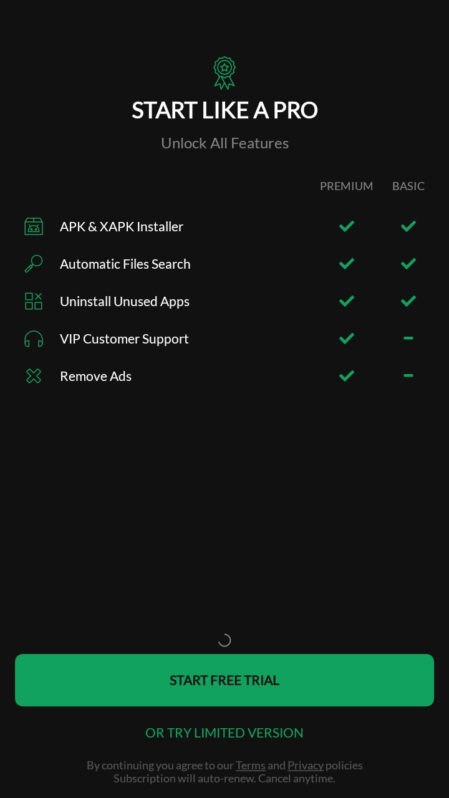Select the Remove Ads crossed icon
The width and height of the screenshot is (449, 798).
pyautogui.click(x=34, y=376)
